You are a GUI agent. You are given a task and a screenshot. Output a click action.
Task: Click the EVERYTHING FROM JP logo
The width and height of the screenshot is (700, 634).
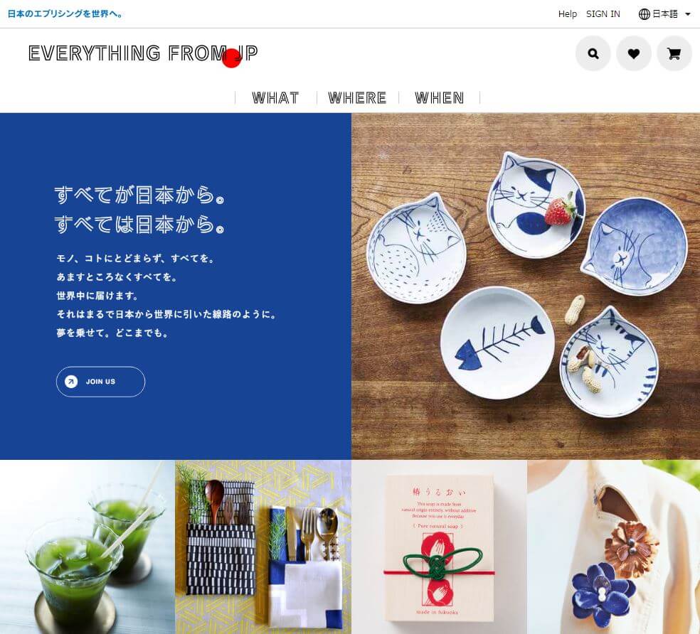pyautogui.click(x=143, y=55)
